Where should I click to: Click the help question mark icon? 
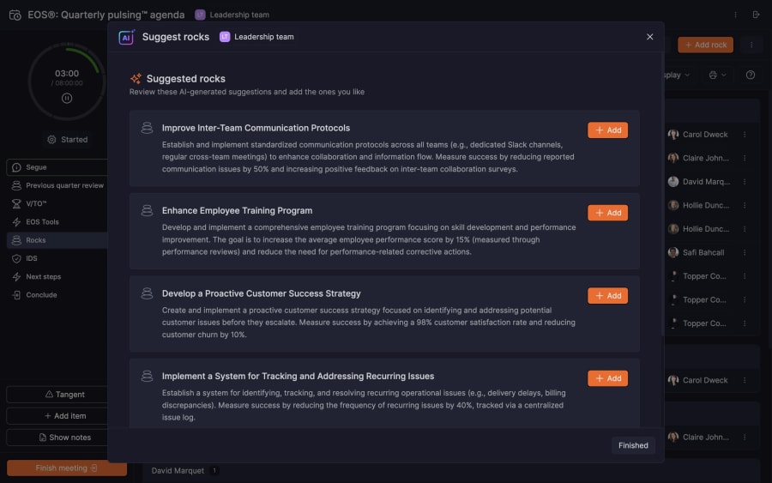point(751,75)
